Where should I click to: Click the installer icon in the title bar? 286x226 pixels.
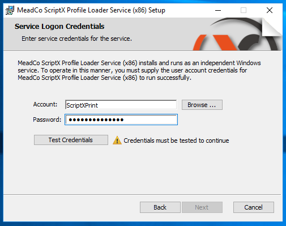(x=10, y=10)
